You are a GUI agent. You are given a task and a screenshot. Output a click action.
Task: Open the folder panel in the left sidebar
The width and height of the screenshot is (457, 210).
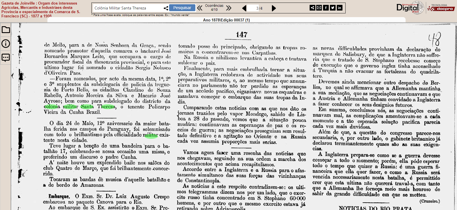(x=6, y=30)
